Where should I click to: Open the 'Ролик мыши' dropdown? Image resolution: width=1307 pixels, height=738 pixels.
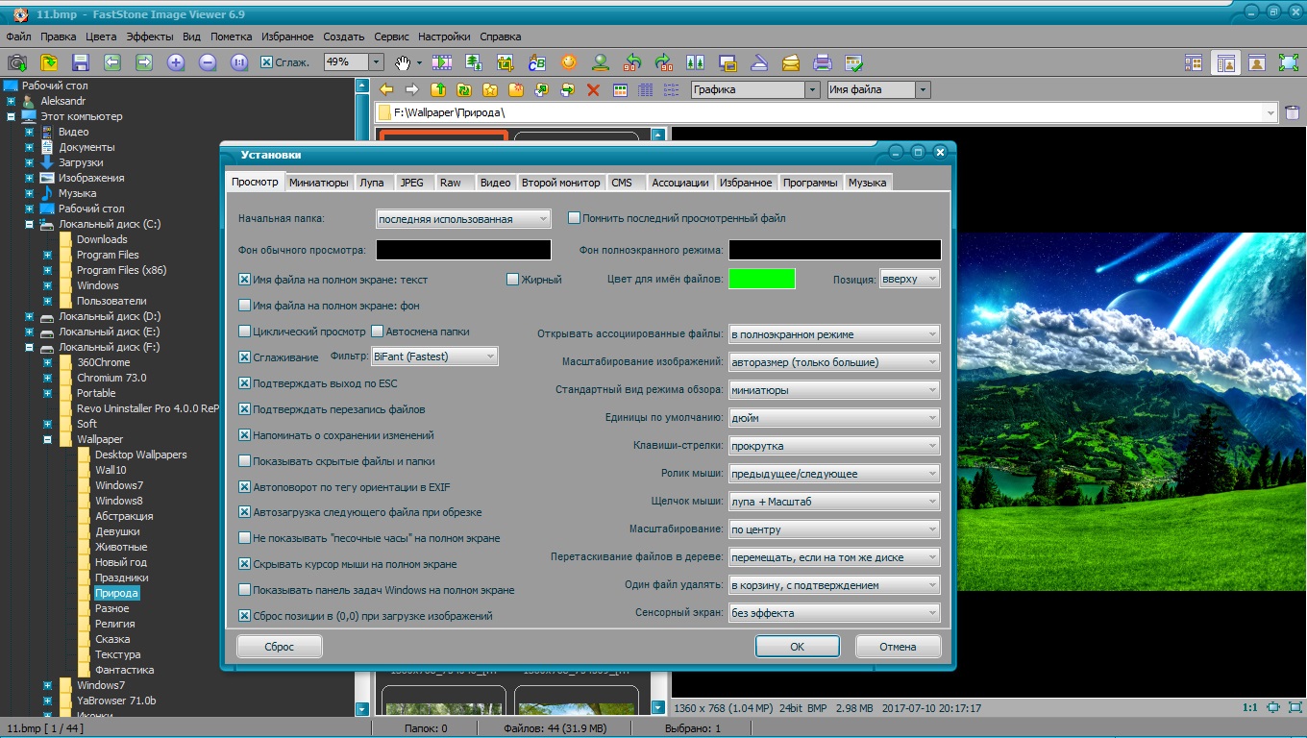click(833, 474)
